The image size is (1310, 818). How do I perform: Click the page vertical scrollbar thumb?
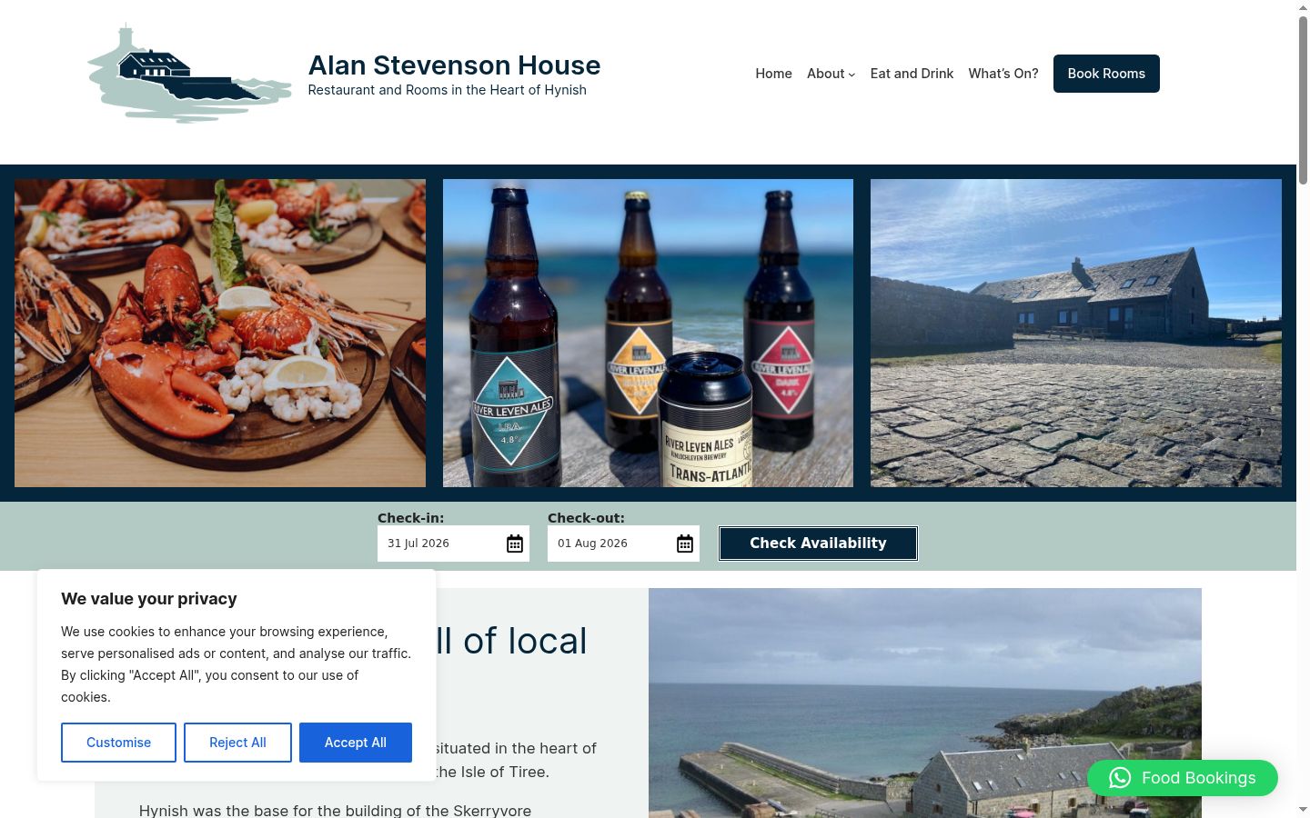(x=1303, y=100)
